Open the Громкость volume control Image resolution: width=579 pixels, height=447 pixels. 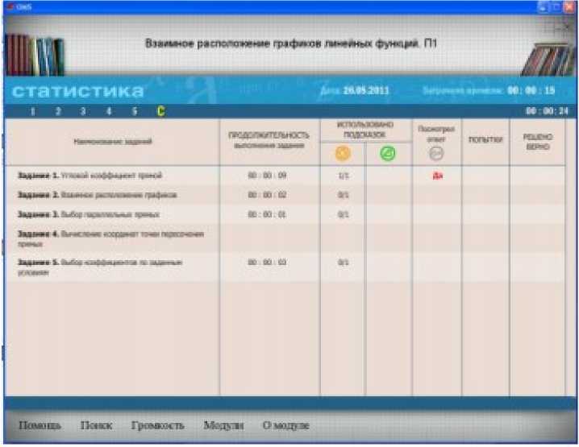tap(158, 425)
